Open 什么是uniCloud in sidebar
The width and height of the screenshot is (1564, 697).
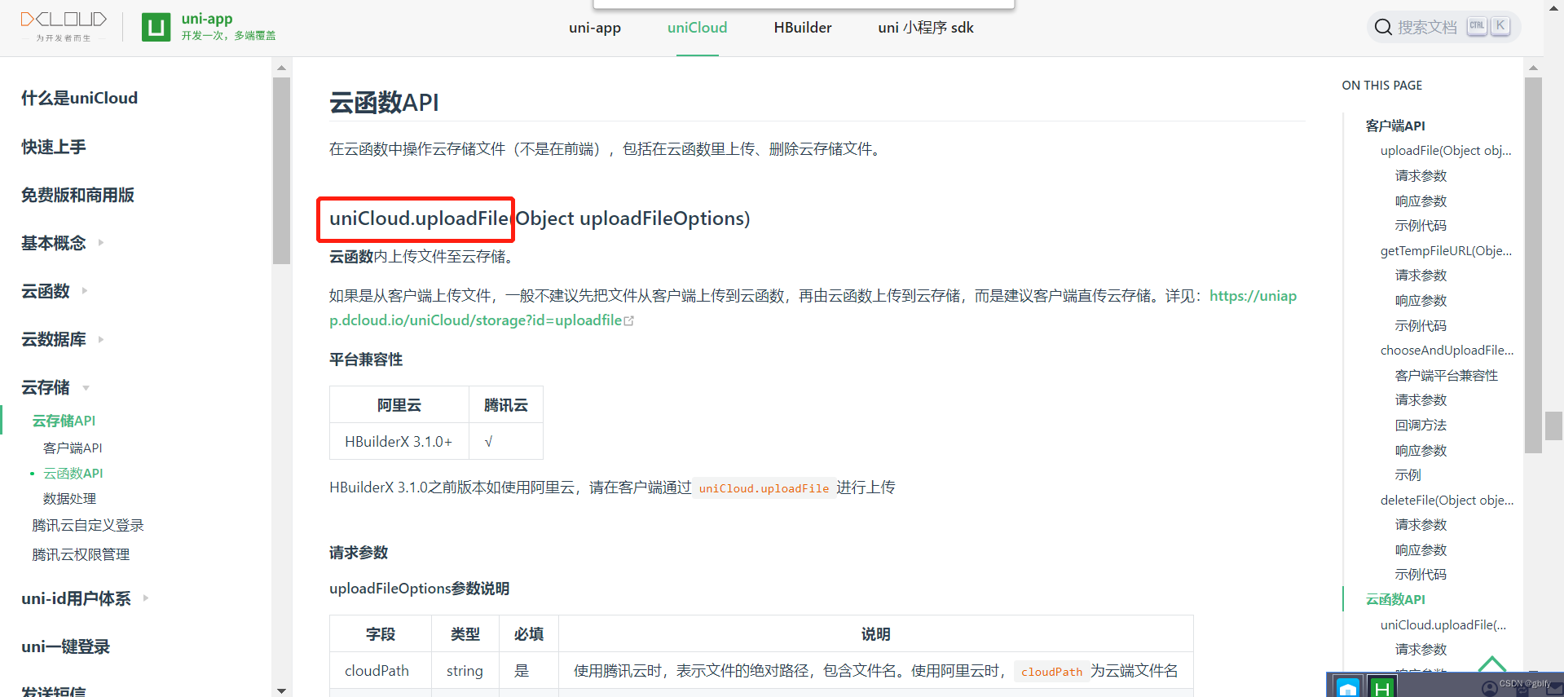(x=79, y=98)
